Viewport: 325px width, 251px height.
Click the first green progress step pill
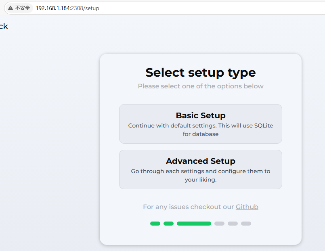155,224
